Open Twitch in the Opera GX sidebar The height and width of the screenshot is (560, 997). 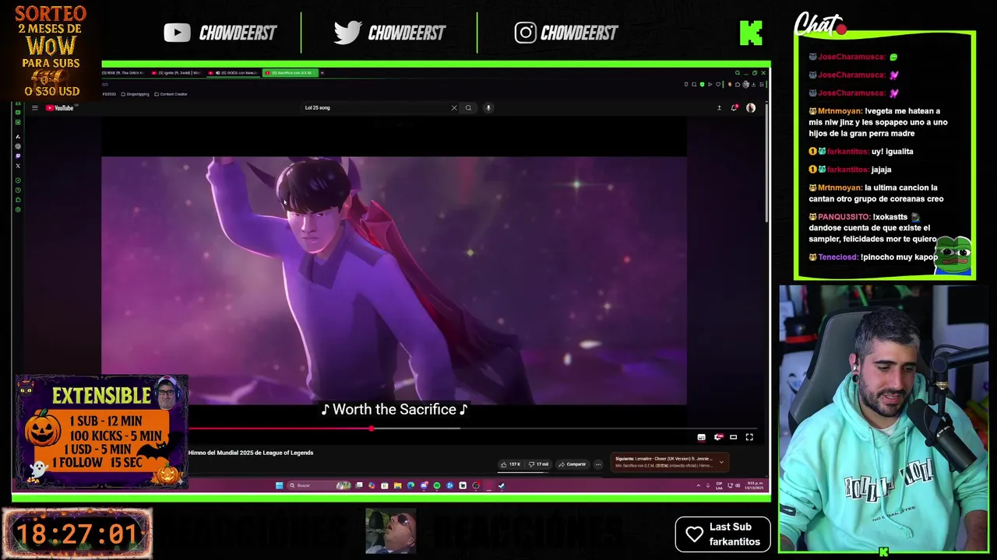(18, 156)
